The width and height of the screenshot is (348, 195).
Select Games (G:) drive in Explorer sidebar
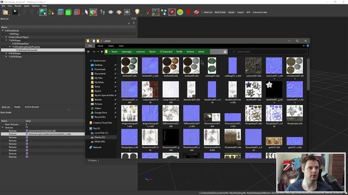click(x=100, y=137)
